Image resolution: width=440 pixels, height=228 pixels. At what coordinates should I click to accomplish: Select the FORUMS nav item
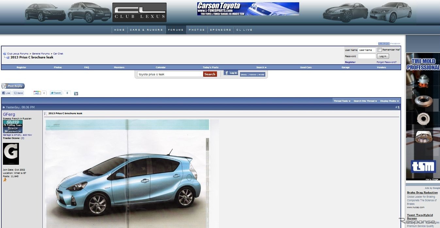pos(176,30)
